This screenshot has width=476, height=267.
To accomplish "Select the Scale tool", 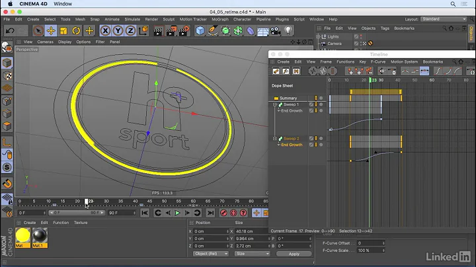I will (63, 30).
